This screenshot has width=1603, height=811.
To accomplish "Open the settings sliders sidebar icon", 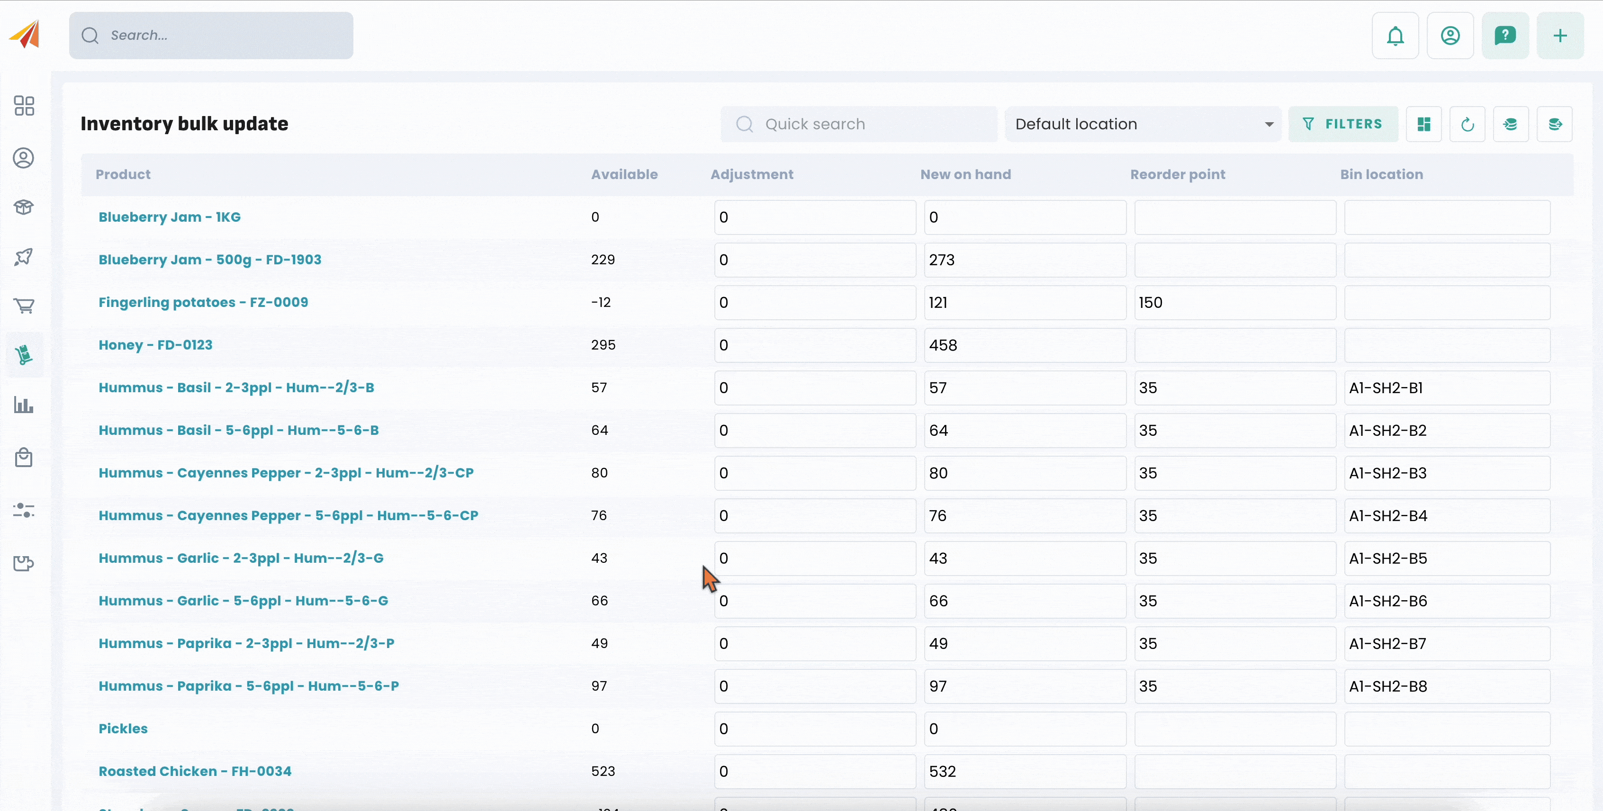I will pyautogui.click(x=24, y=510).
